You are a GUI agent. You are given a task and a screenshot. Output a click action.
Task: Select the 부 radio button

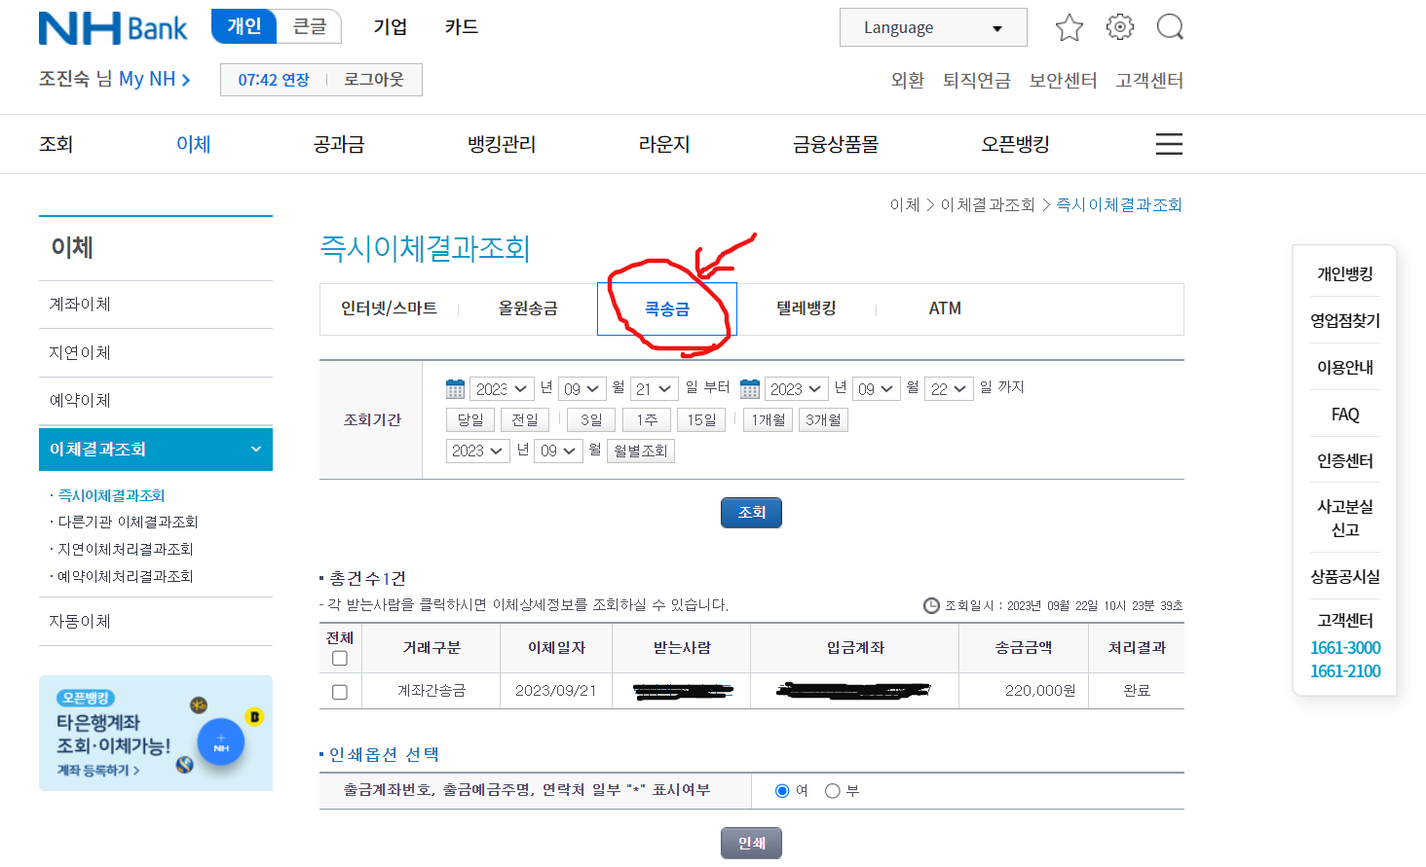click(834, 790)
